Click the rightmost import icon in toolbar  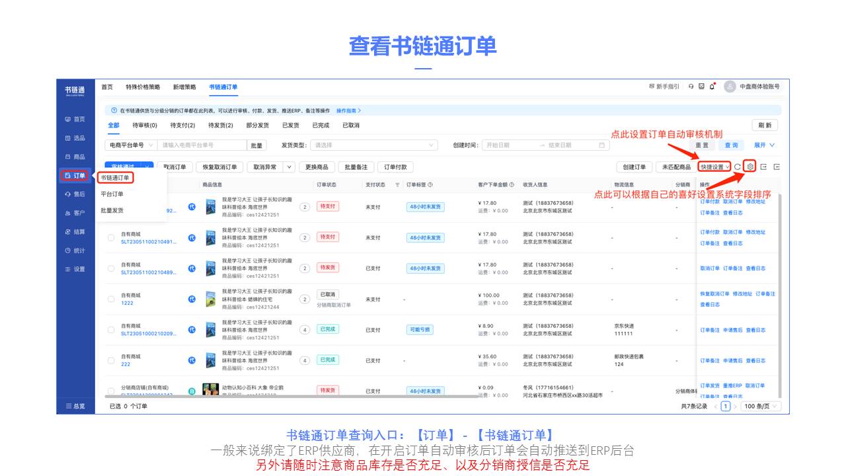777,167
